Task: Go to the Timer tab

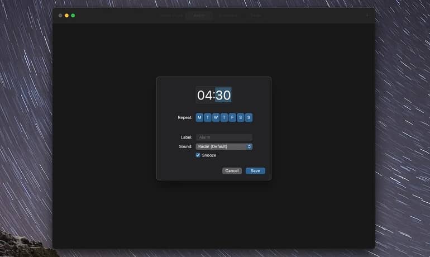Action: 255,16
